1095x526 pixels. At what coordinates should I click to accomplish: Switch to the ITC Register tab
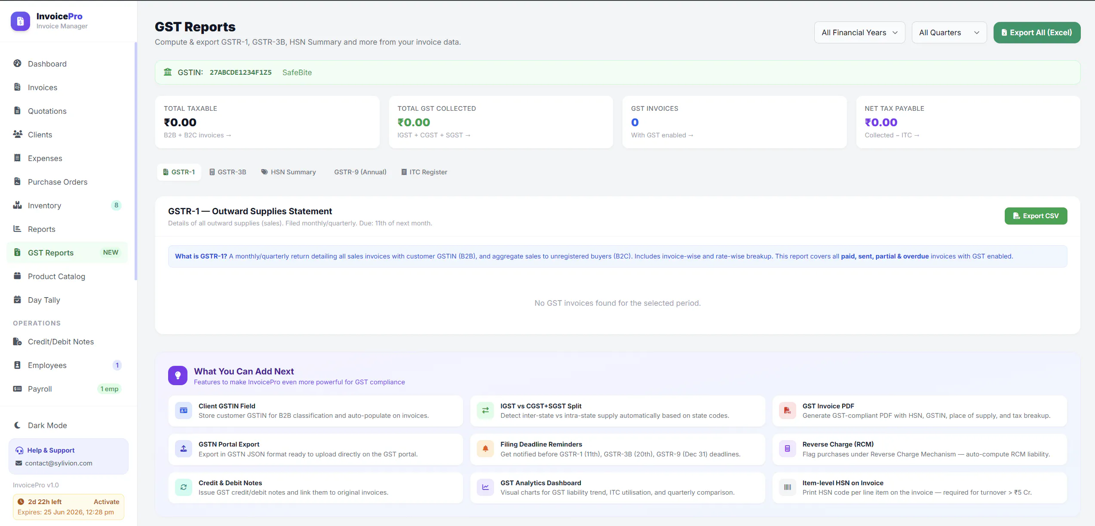coord(424,172)
